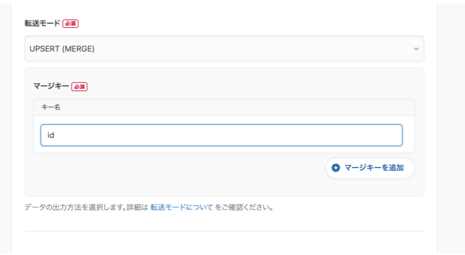Click the マージキー section heading

pyautogui.click(x=51, y=86)
